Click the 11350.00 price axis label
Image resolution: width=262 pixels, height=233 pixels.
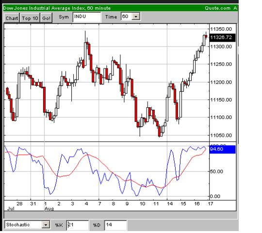[221, 29]
